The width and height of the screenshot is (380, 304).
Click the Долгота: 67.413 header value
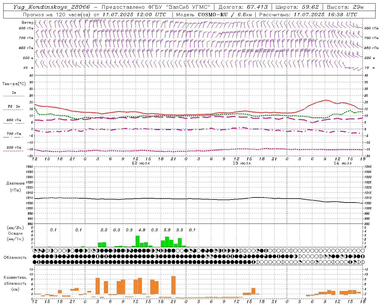coord(243,7)
